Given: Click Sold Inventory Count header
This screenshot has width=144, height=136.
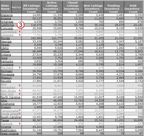Looking at the screenshot, I should (133, 7).
